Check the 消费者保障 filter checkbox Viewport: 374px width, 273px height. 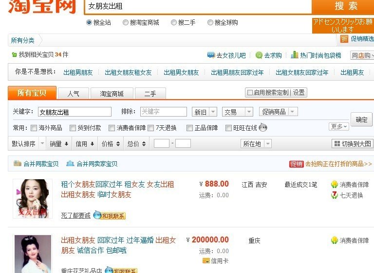tap(112, 128)
